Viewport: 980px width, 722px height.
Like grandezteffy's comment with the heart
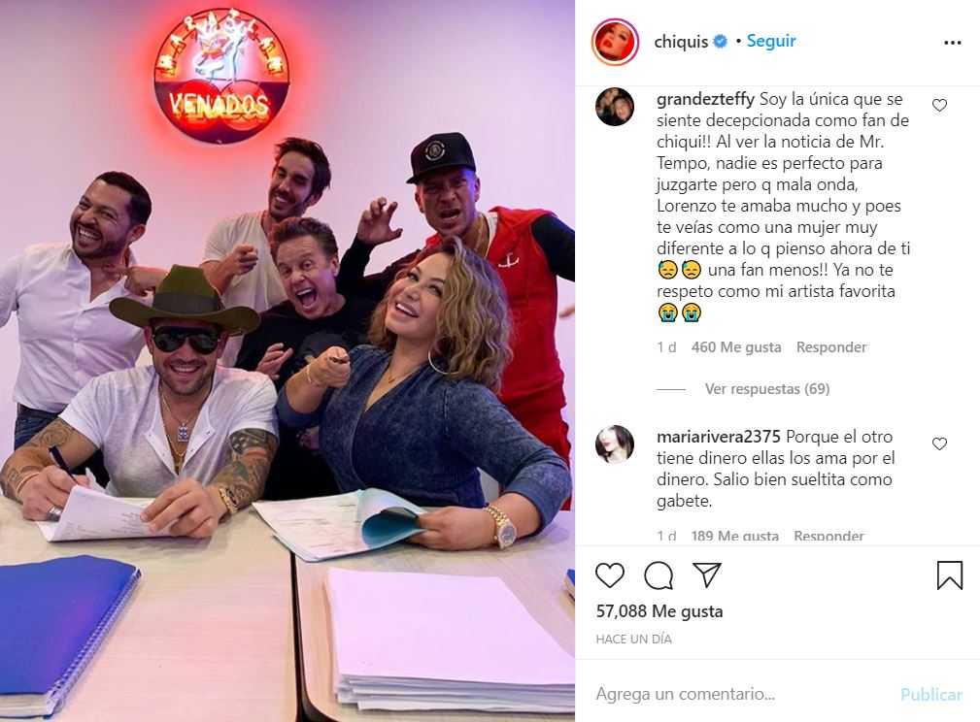[x=939, y=106]
